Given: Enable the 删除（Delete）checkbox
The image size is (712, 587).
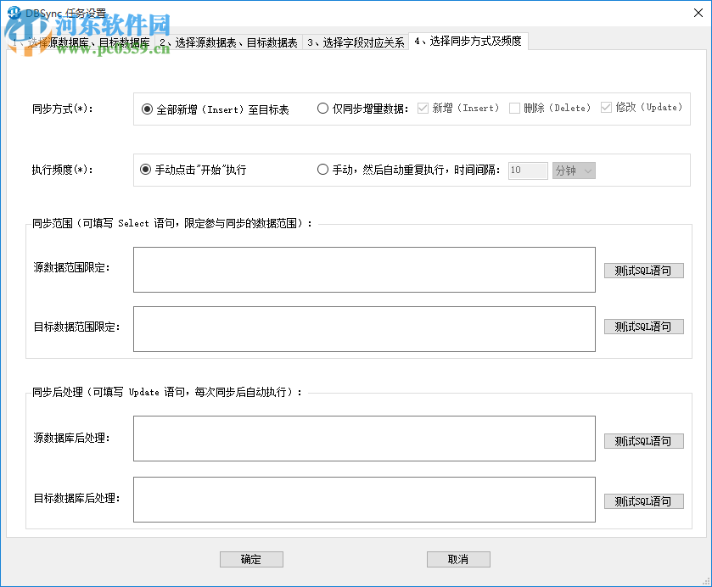Looking at the screenshot, I should tap(514, 108).
